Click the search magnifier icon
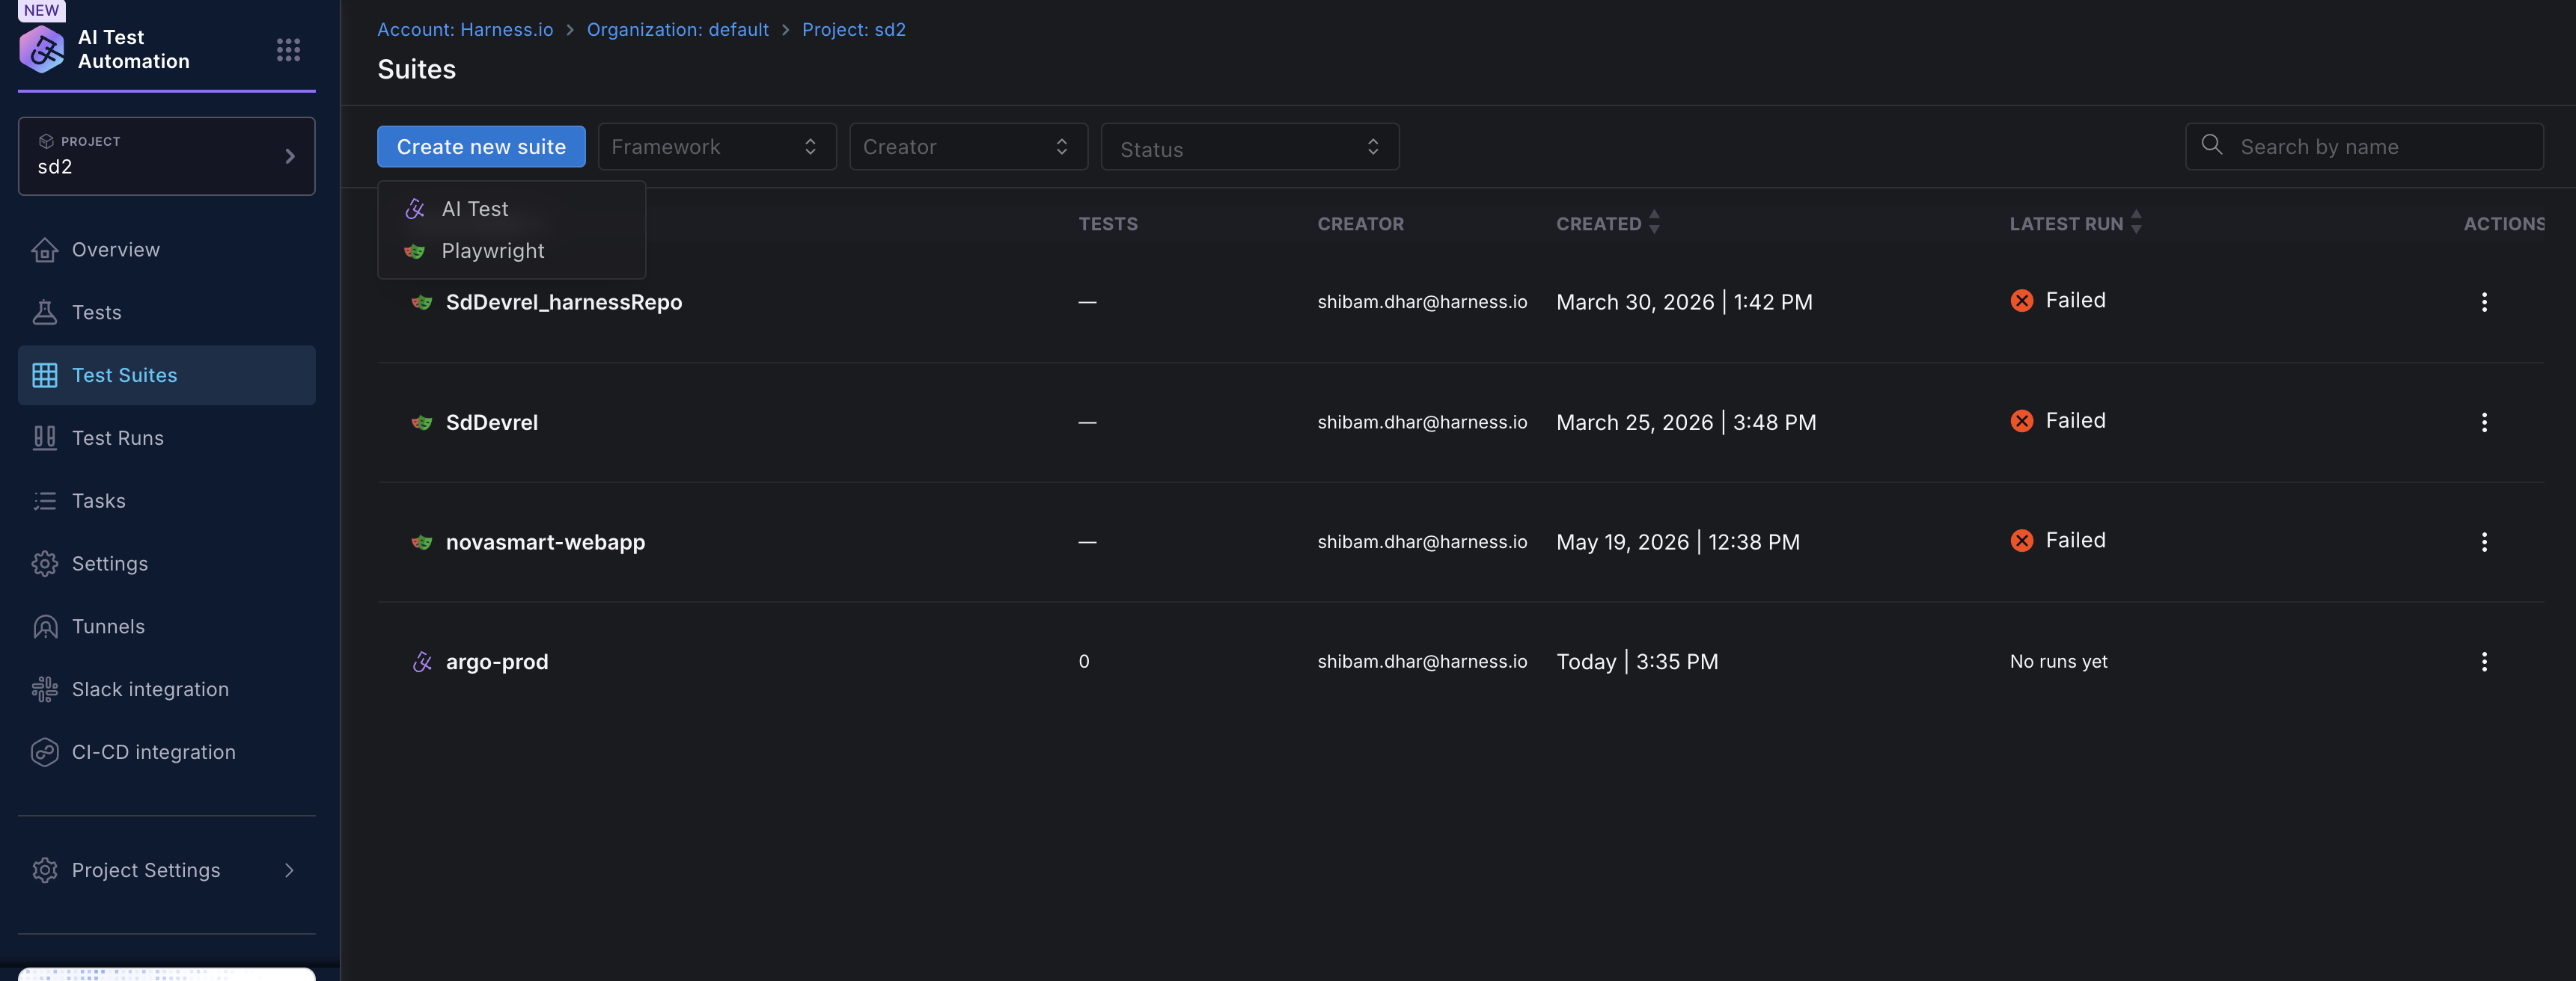The height and width of the screenshot is (981, 2576). pos(2212,145)
